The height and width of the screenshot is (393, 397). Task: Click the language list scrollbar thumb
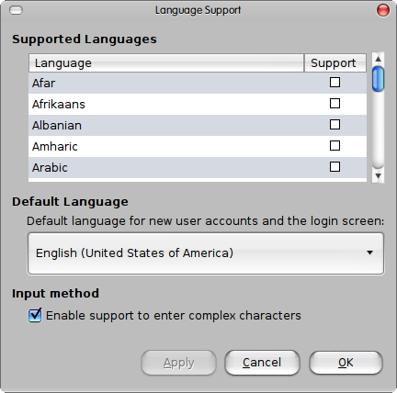[x=378, y=79]
